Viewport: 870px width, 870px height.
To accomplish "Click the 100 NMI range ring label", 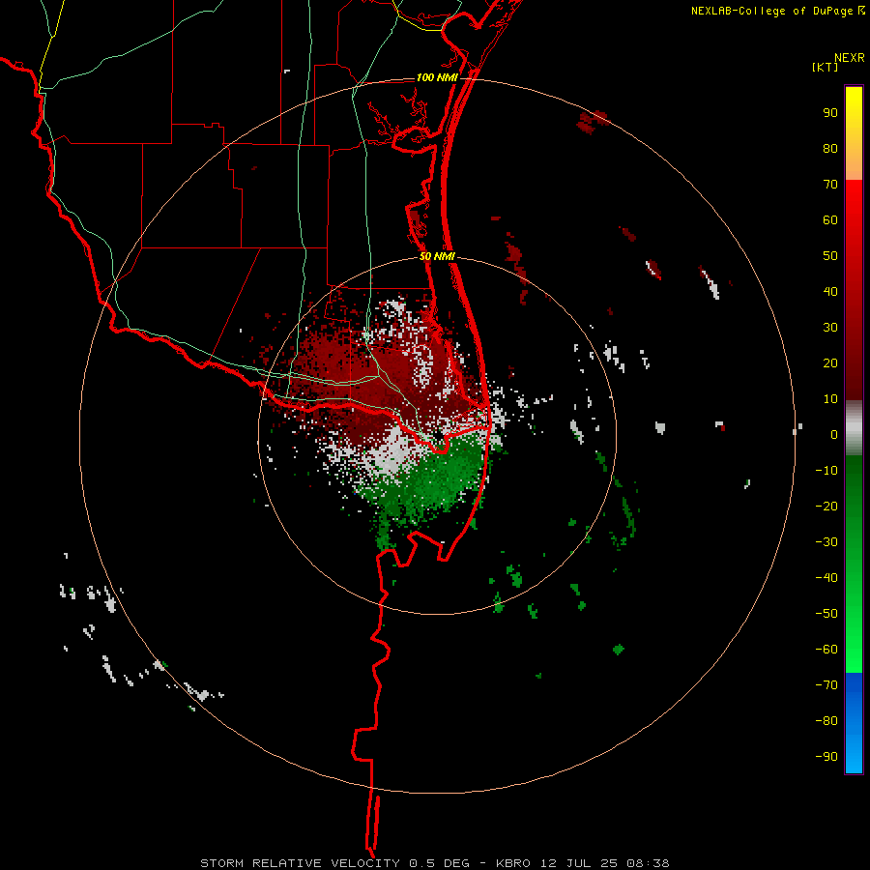I will pyautogui.click(x=437, y=77).
